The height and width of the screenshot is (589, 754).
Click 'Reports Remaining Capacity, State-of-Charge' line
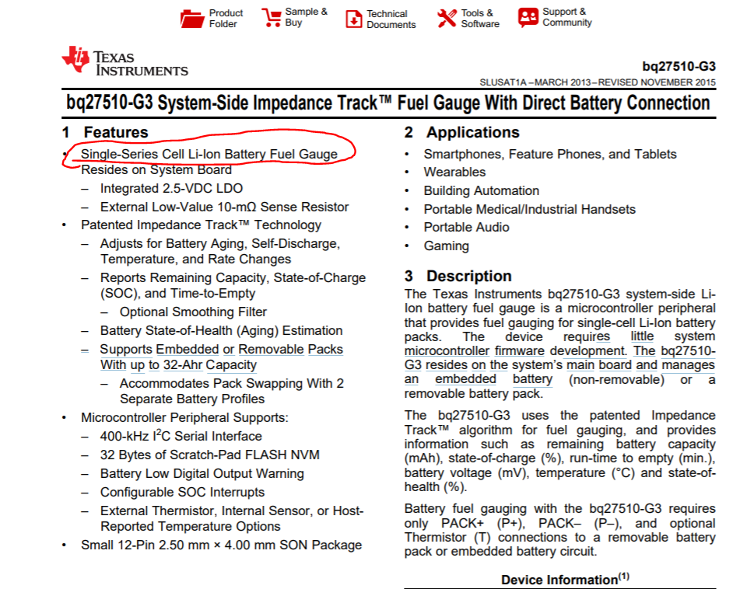233,277
